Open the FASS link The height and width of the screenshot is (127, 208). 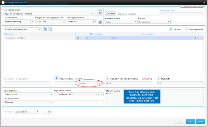click(100, 10)
